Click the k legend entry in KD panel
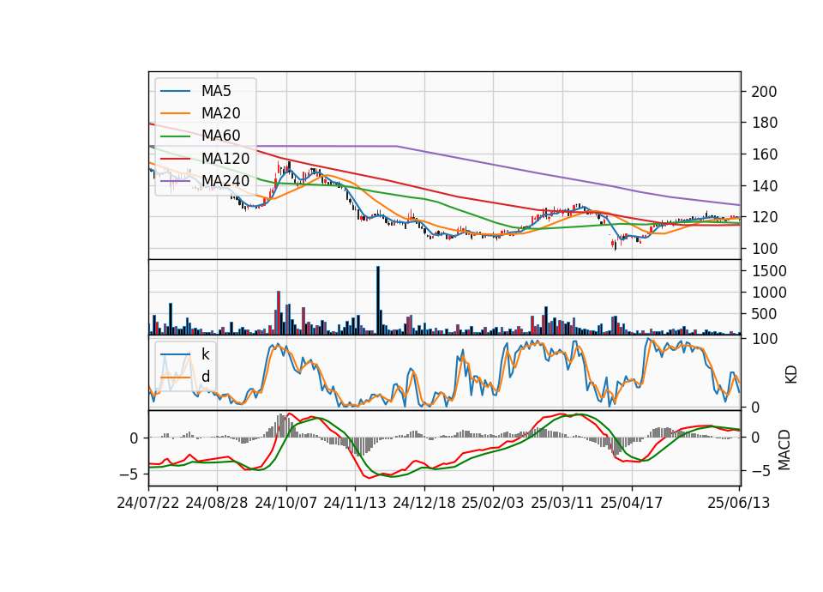Screen dimensions: 823x592 click(x=206, y=354)
